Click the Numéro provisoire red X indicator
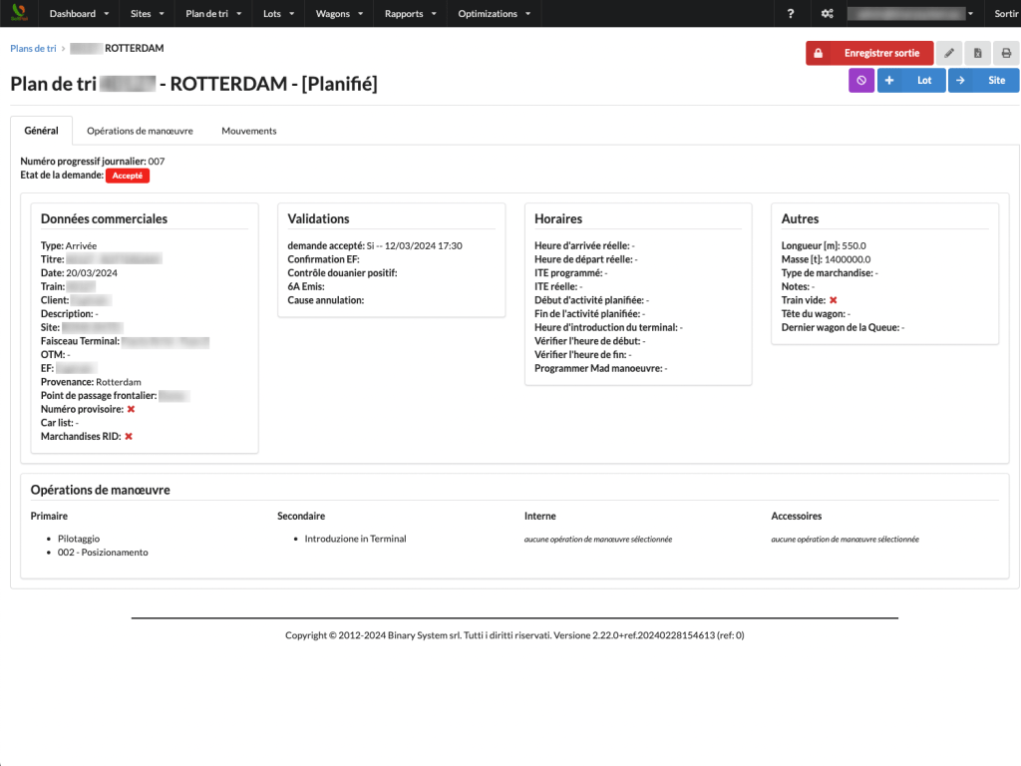The height and width of the screenshot is (766, 1021). [x=131, y=409]
